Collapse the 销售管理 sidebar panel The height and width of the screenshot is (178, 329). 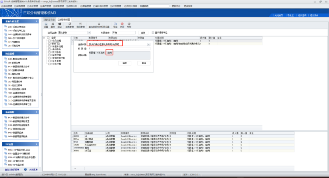click(37, 54)
